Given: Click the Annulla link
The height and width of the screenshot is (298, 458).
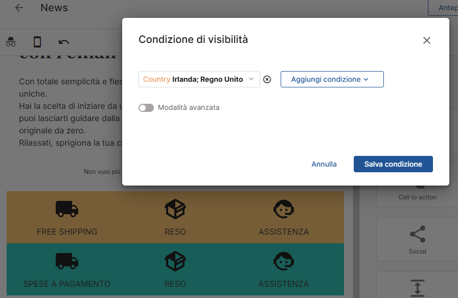Looking at the screenshot, I should point(324,164).
